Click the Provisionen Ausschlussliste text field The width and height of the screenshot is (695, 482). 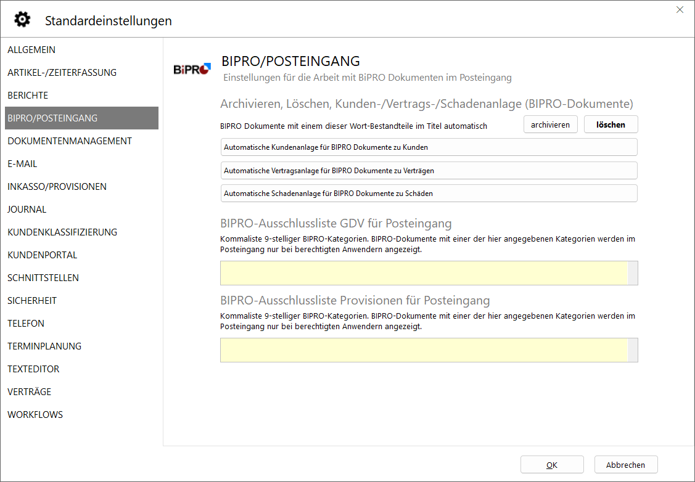coord(424,350)
